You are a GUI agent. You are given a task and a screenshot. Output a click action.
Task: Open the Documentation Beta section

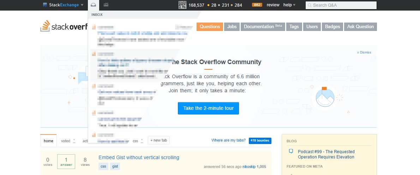pyautogui.click(x=263, y=27)
